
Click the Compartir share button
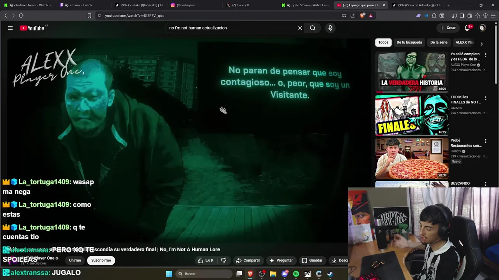coord(248,261)
